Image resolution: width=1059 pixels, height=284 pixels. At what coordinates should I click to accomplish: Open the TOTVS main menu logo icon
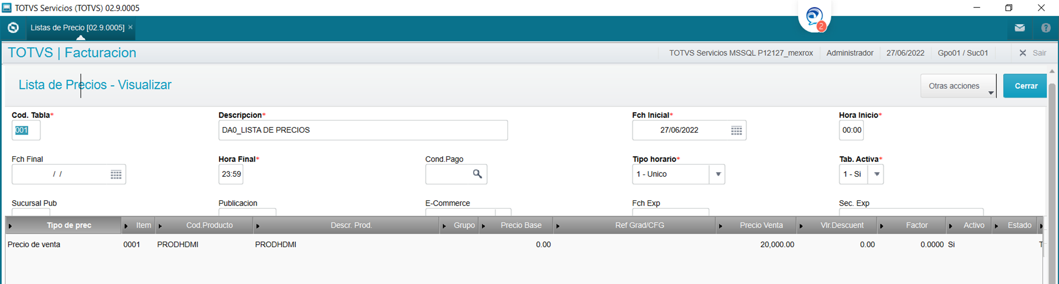[x=13, y=27]
